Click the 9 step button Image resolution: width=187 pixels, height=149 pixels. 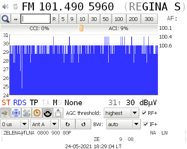tap(72, 19)
